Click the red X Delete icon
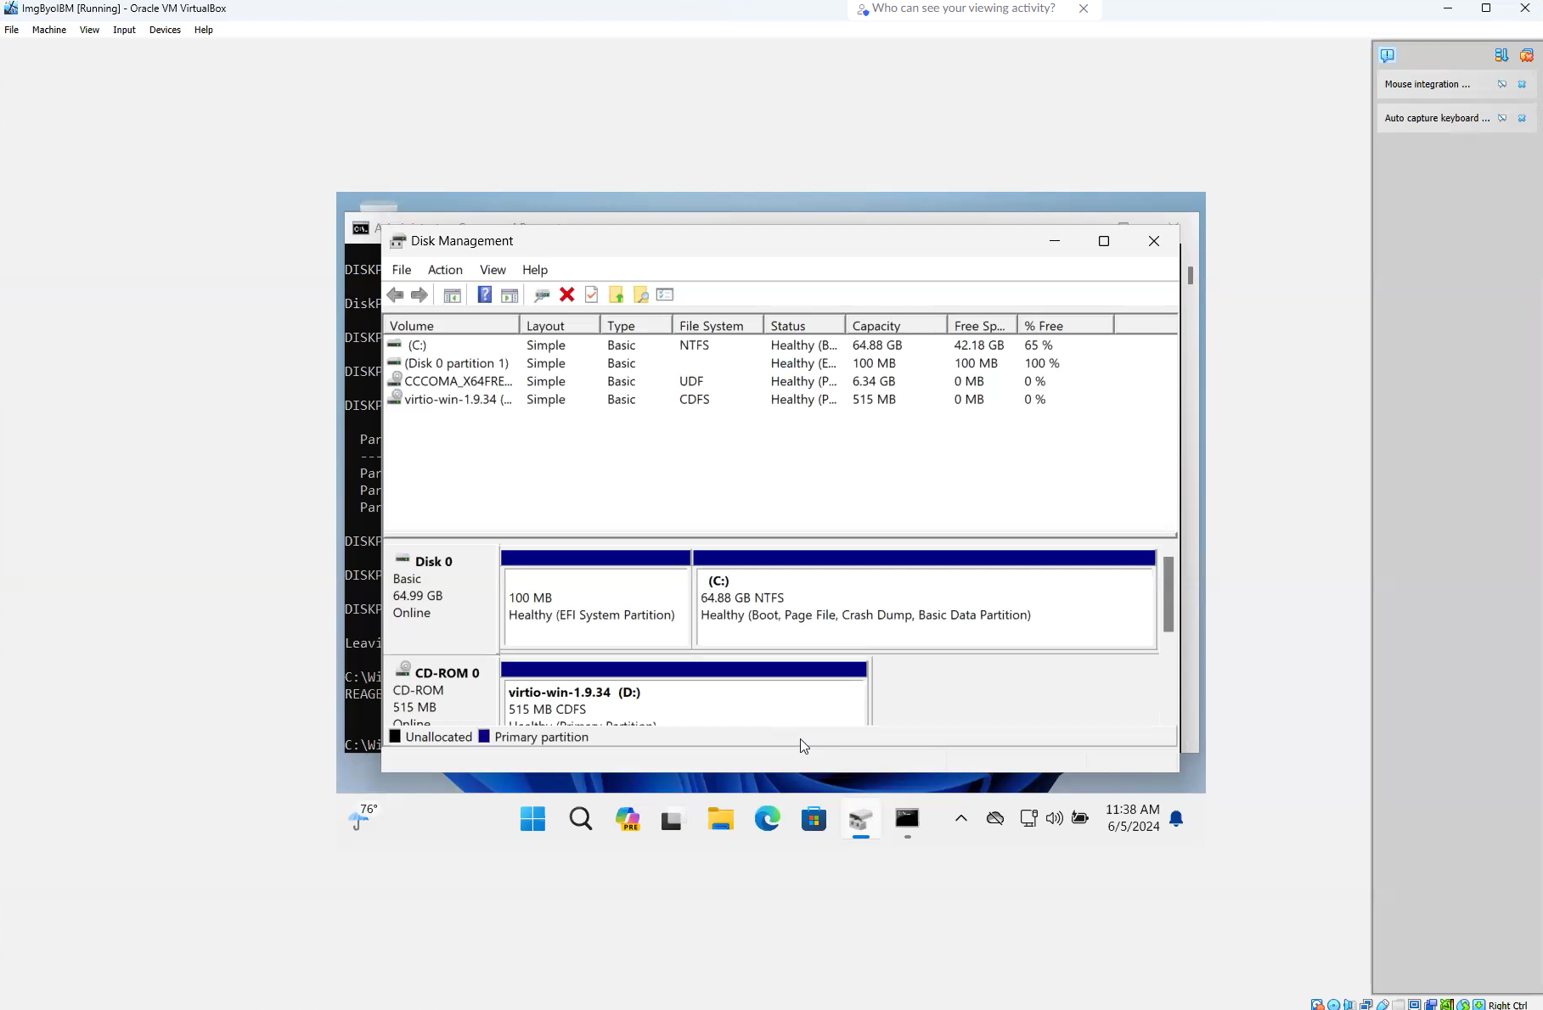This screenshot has width=1543, height=1010. coord(567,295)
